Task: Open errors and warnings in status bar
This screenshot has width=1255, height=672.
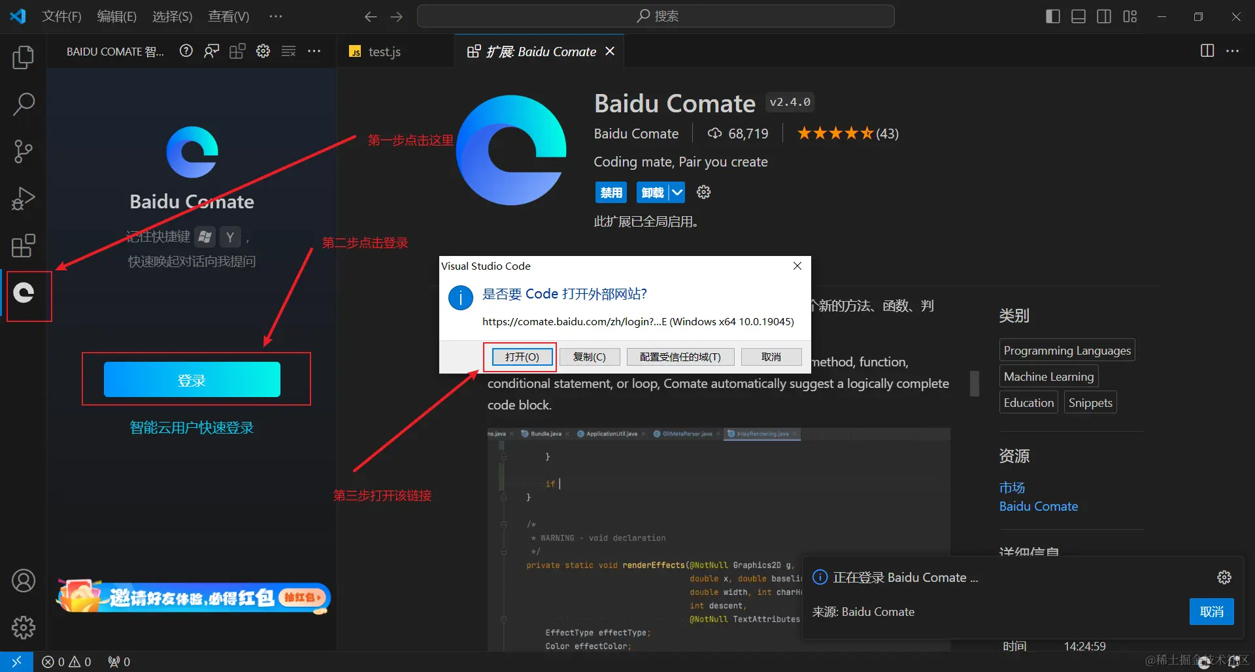Action: [67, 662]
